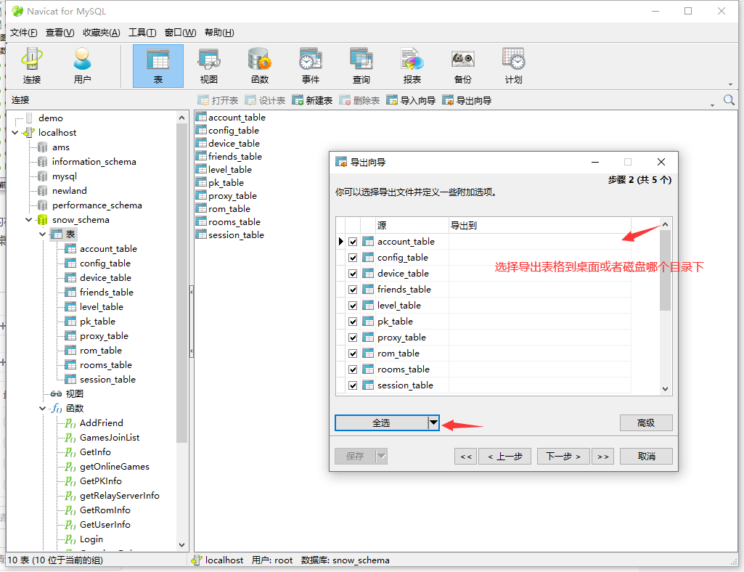
Task: Click export destination cell for account_table
Action: click(539, 242)
